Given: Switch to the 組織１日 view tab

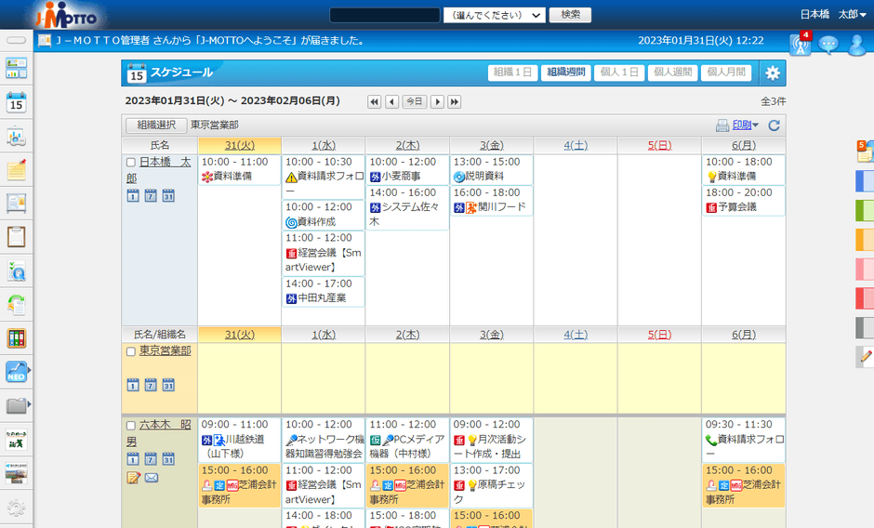Looking at the screenshot, I should click(x=513, y=73).
